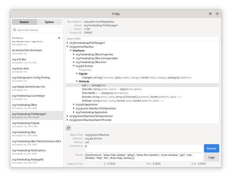
Task: Collapse the /org/gnome/Nautilus tree node
Action: click(x=67, y=46)
